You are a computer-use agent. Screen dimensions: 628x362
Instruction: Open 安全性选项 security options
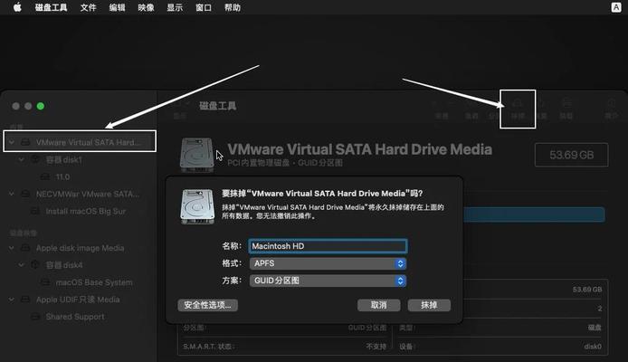tap(207, 305)
